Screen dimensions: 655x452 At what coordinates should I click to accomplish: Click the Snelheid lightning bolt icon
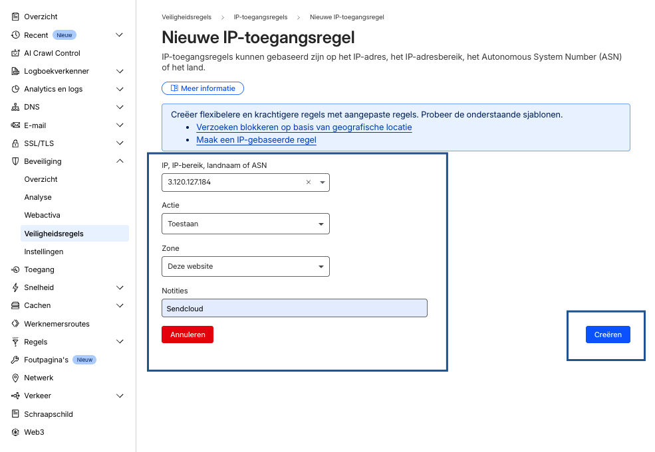[x=15, y=287]
